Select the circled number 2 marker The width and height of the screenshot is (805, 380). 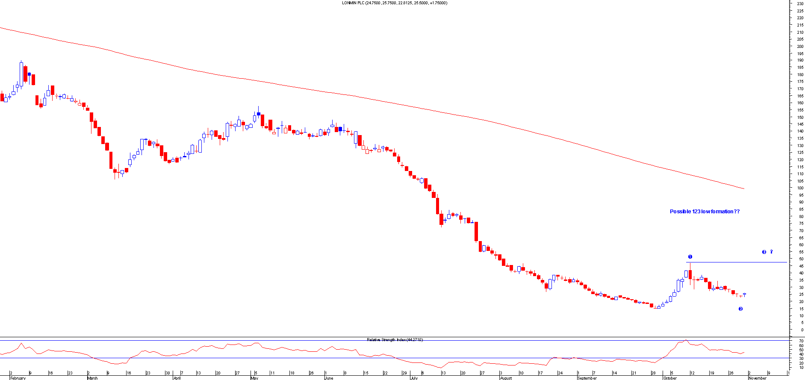point(740,309)
